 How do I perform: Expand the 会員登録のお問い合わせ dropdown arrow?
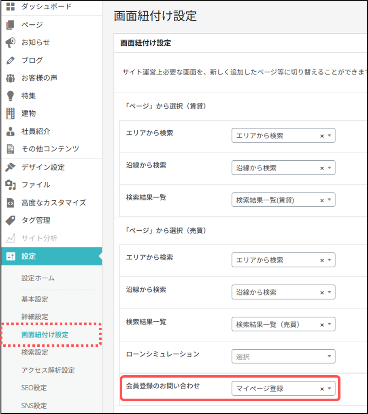click(x=330, y=389)
